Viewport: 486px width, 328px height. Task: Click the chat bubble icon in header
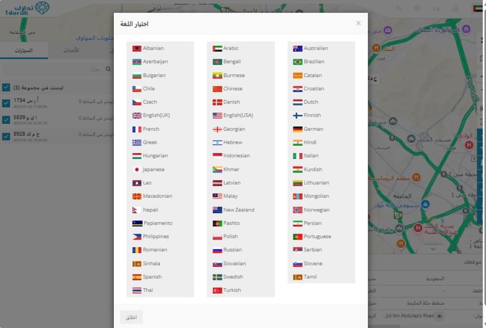(x=436, y=8)
